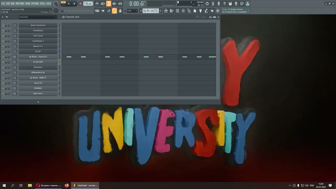The width and height of the screenshot is (336, 189).
Task: Open step sequencer view icon in Channel rack
Action: [214, 17]
